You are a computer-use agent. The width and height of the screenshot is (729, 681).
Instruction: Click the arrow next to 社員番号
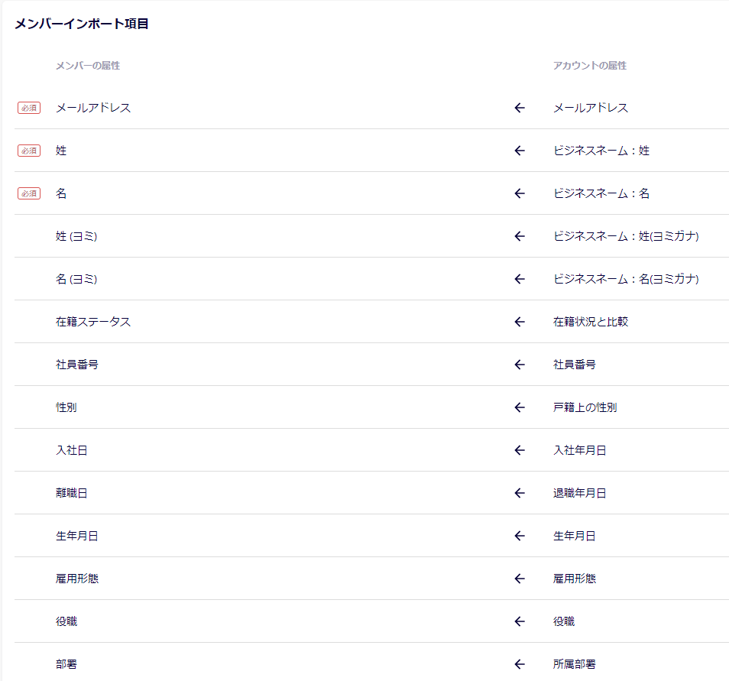pyautogui.click(x=520, y=365)
